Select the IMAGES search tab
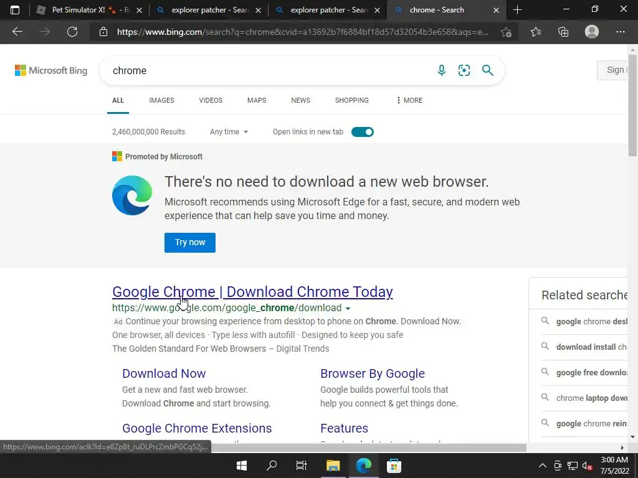 coord(161,100)
